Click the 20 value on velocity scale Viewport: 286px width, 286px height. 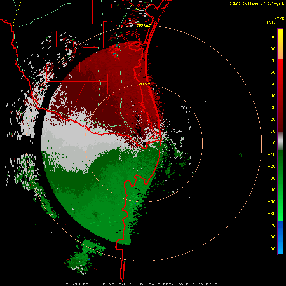pos(273,119)
